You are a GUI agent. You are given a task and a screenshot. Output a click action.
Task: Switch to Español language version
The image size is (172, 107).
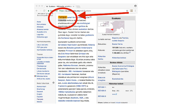click(x=40, y=97)
